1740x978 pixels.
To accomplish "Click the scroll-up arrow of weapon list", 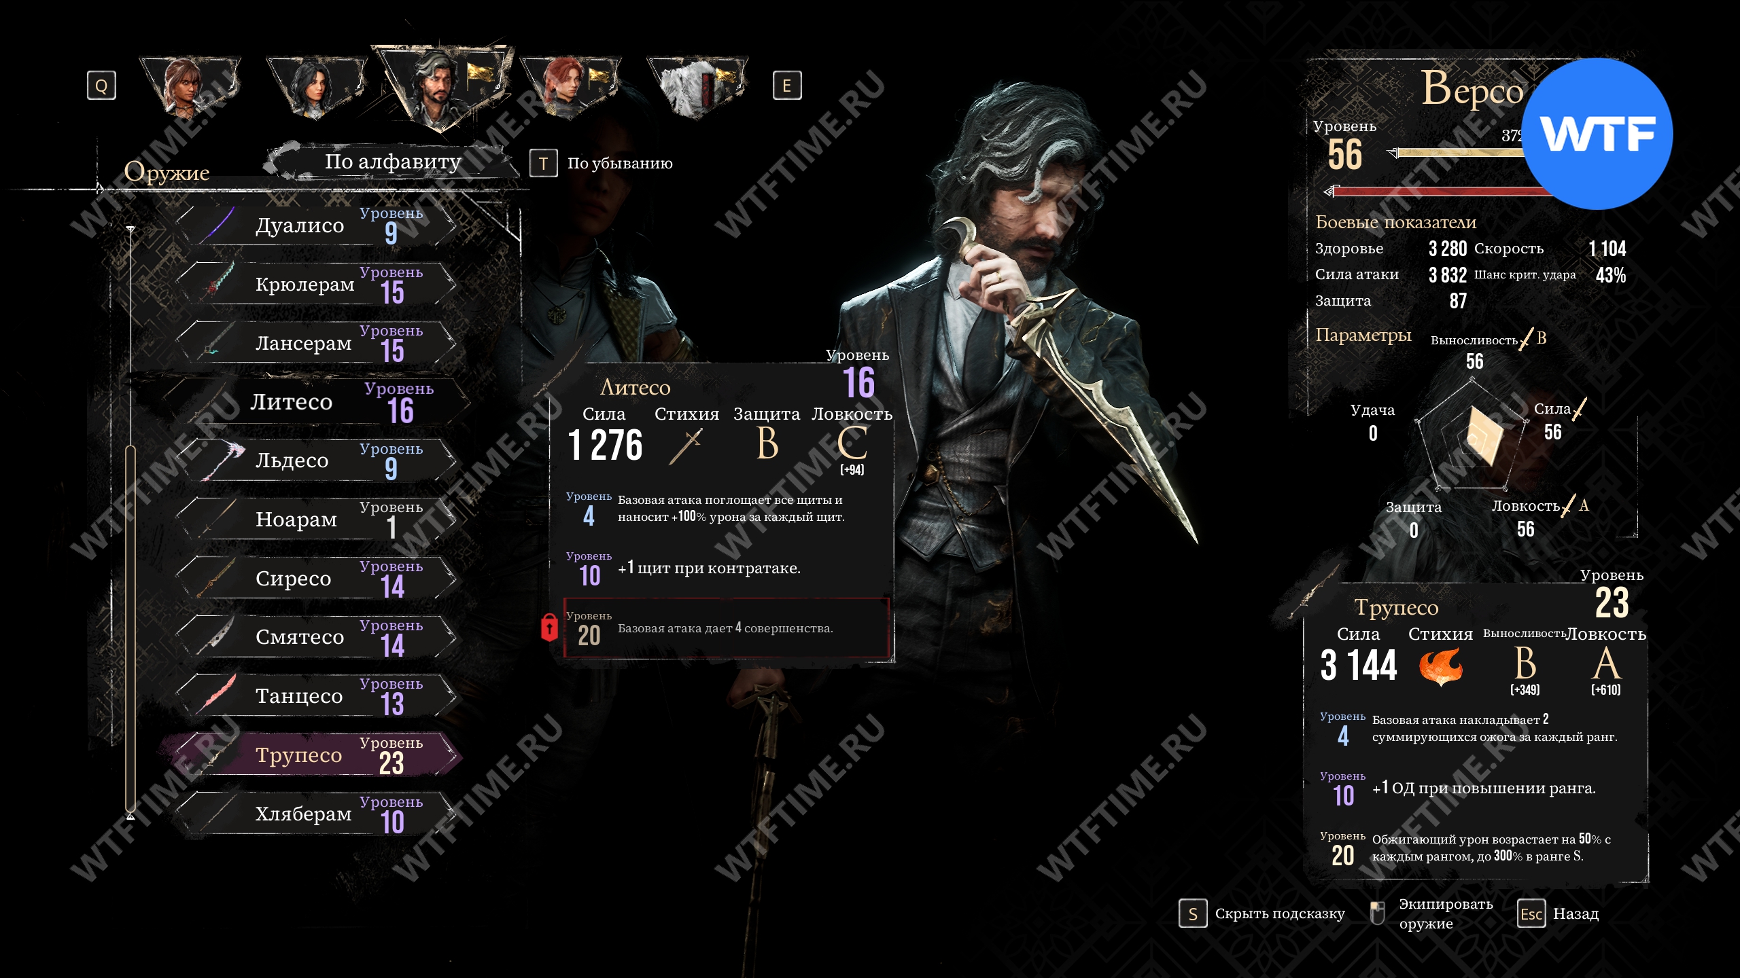I will [130, 230].
